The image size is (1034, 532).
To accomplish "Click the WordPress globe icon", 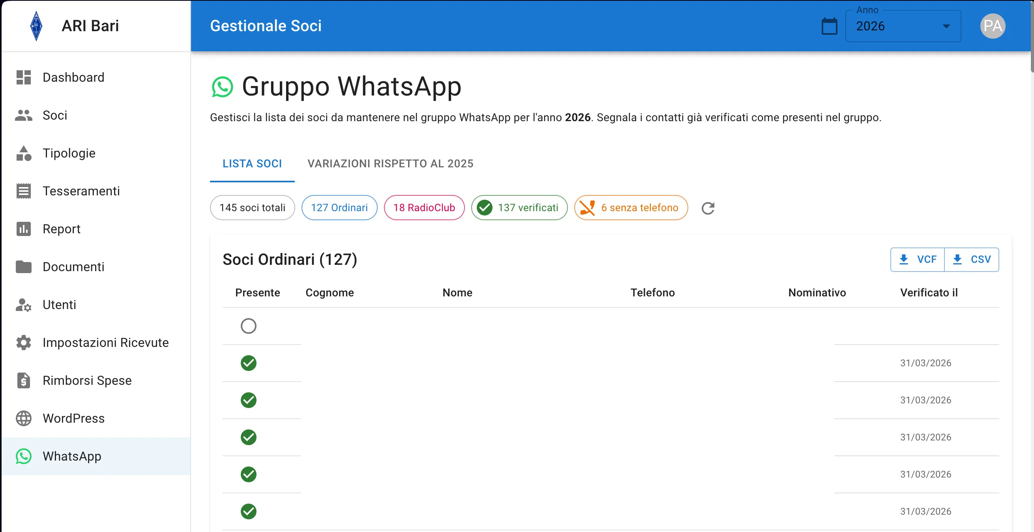I will click(x=24, y=418).
